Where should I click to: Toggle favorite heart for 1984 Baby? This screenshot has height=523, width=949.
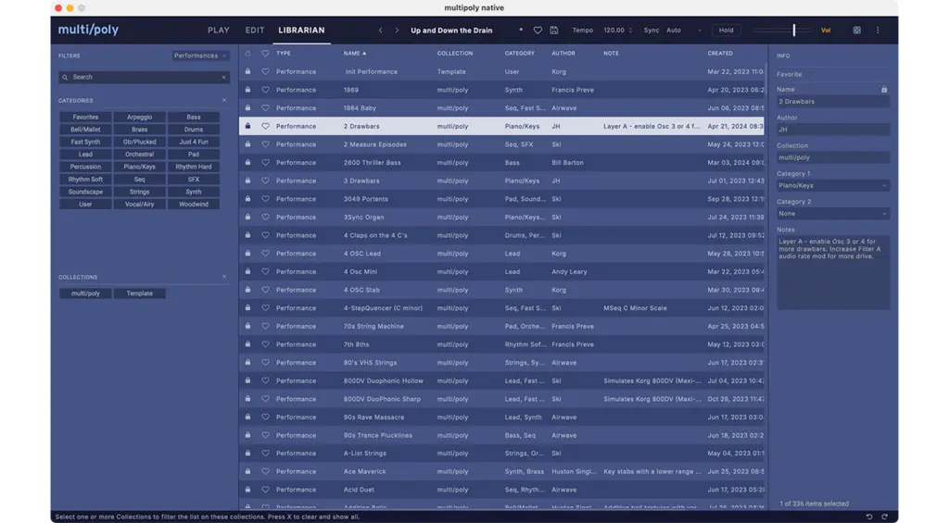pyautogui.click(x=265, y=108)
